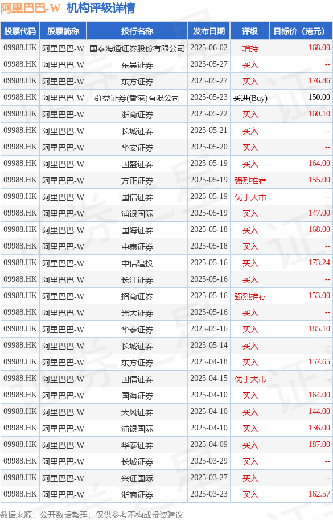The height and width of the screenshot is (520, 333).
Task: Click 天风证券 broker name
Action: (137, 412)
